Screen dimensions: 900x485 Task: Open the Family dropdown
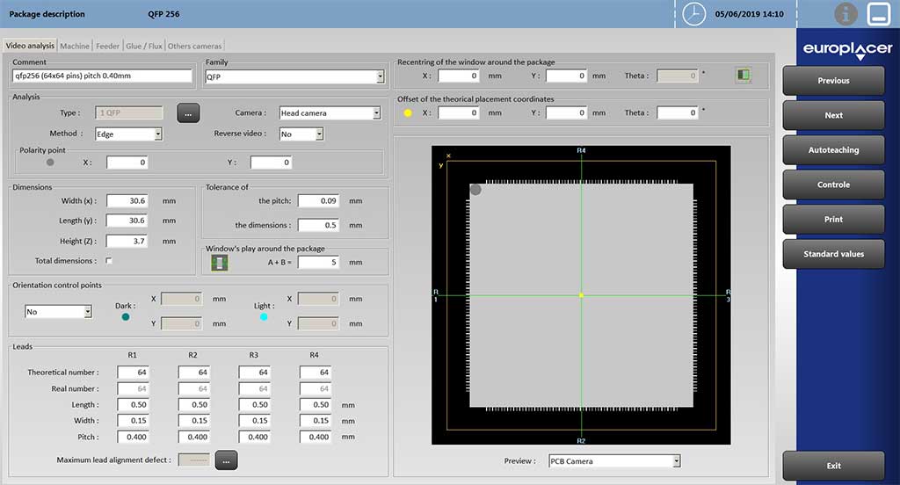click(x=380, y=76)
